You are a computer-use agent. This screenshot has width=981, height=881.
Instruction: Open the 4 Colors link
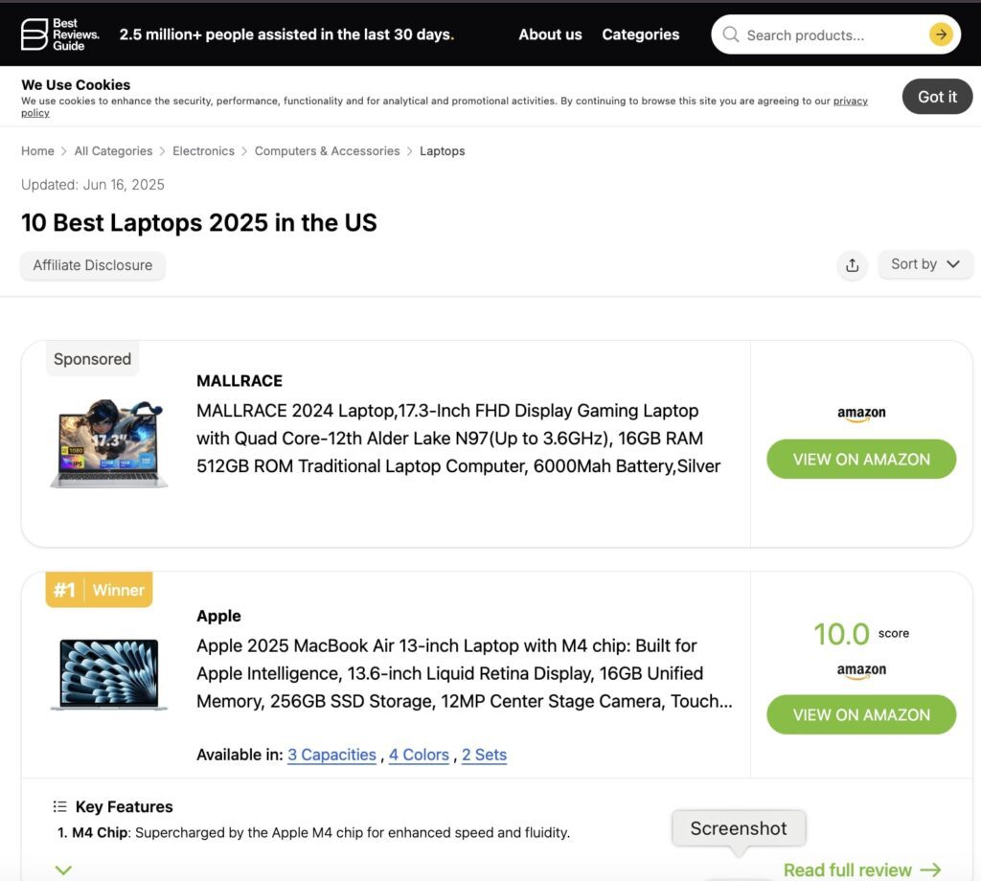[419, 755]
